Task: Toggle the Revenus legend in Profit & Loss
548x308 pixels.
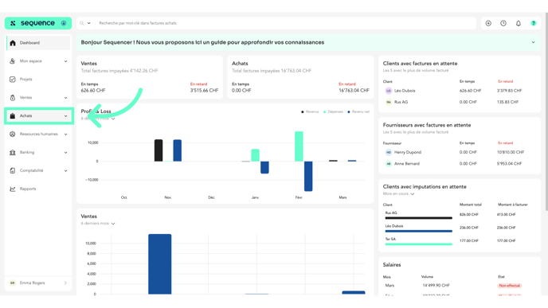Action: (310, 111)
